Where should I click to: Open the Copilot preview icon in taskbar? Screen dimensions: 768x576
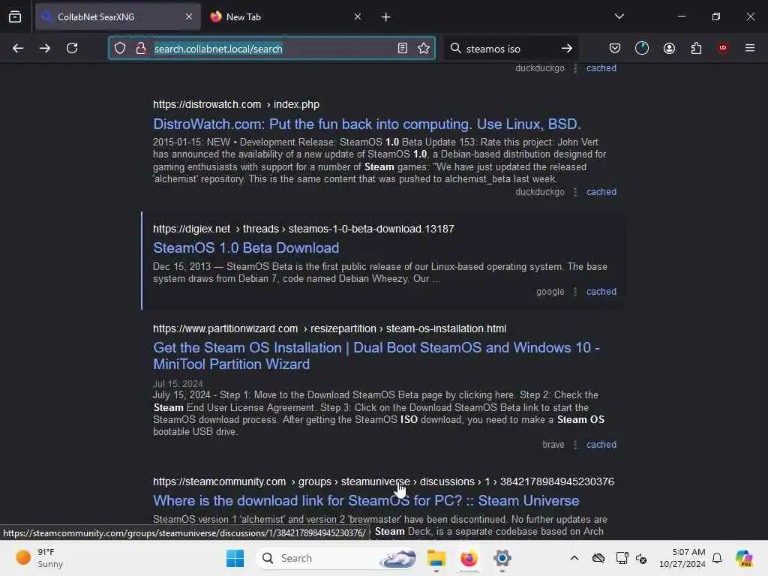pyautogui.click(x=744, y=558)
